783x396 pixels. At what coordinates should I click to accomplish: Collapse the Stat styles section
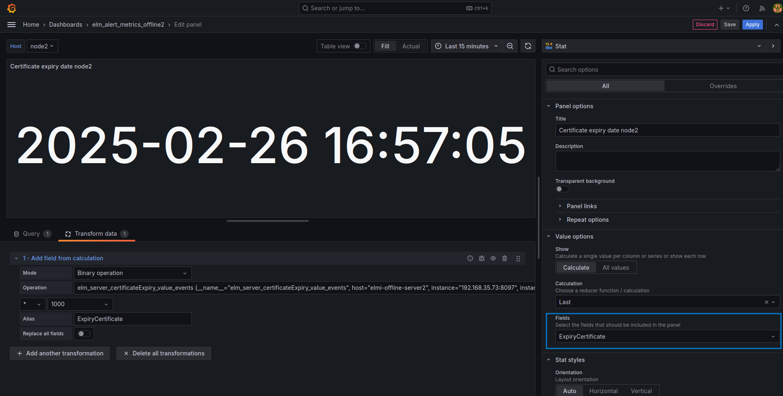[569, 360]
